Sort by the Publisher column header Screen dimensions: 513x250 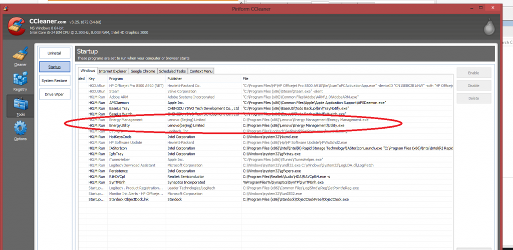click(x=203, y=78)
